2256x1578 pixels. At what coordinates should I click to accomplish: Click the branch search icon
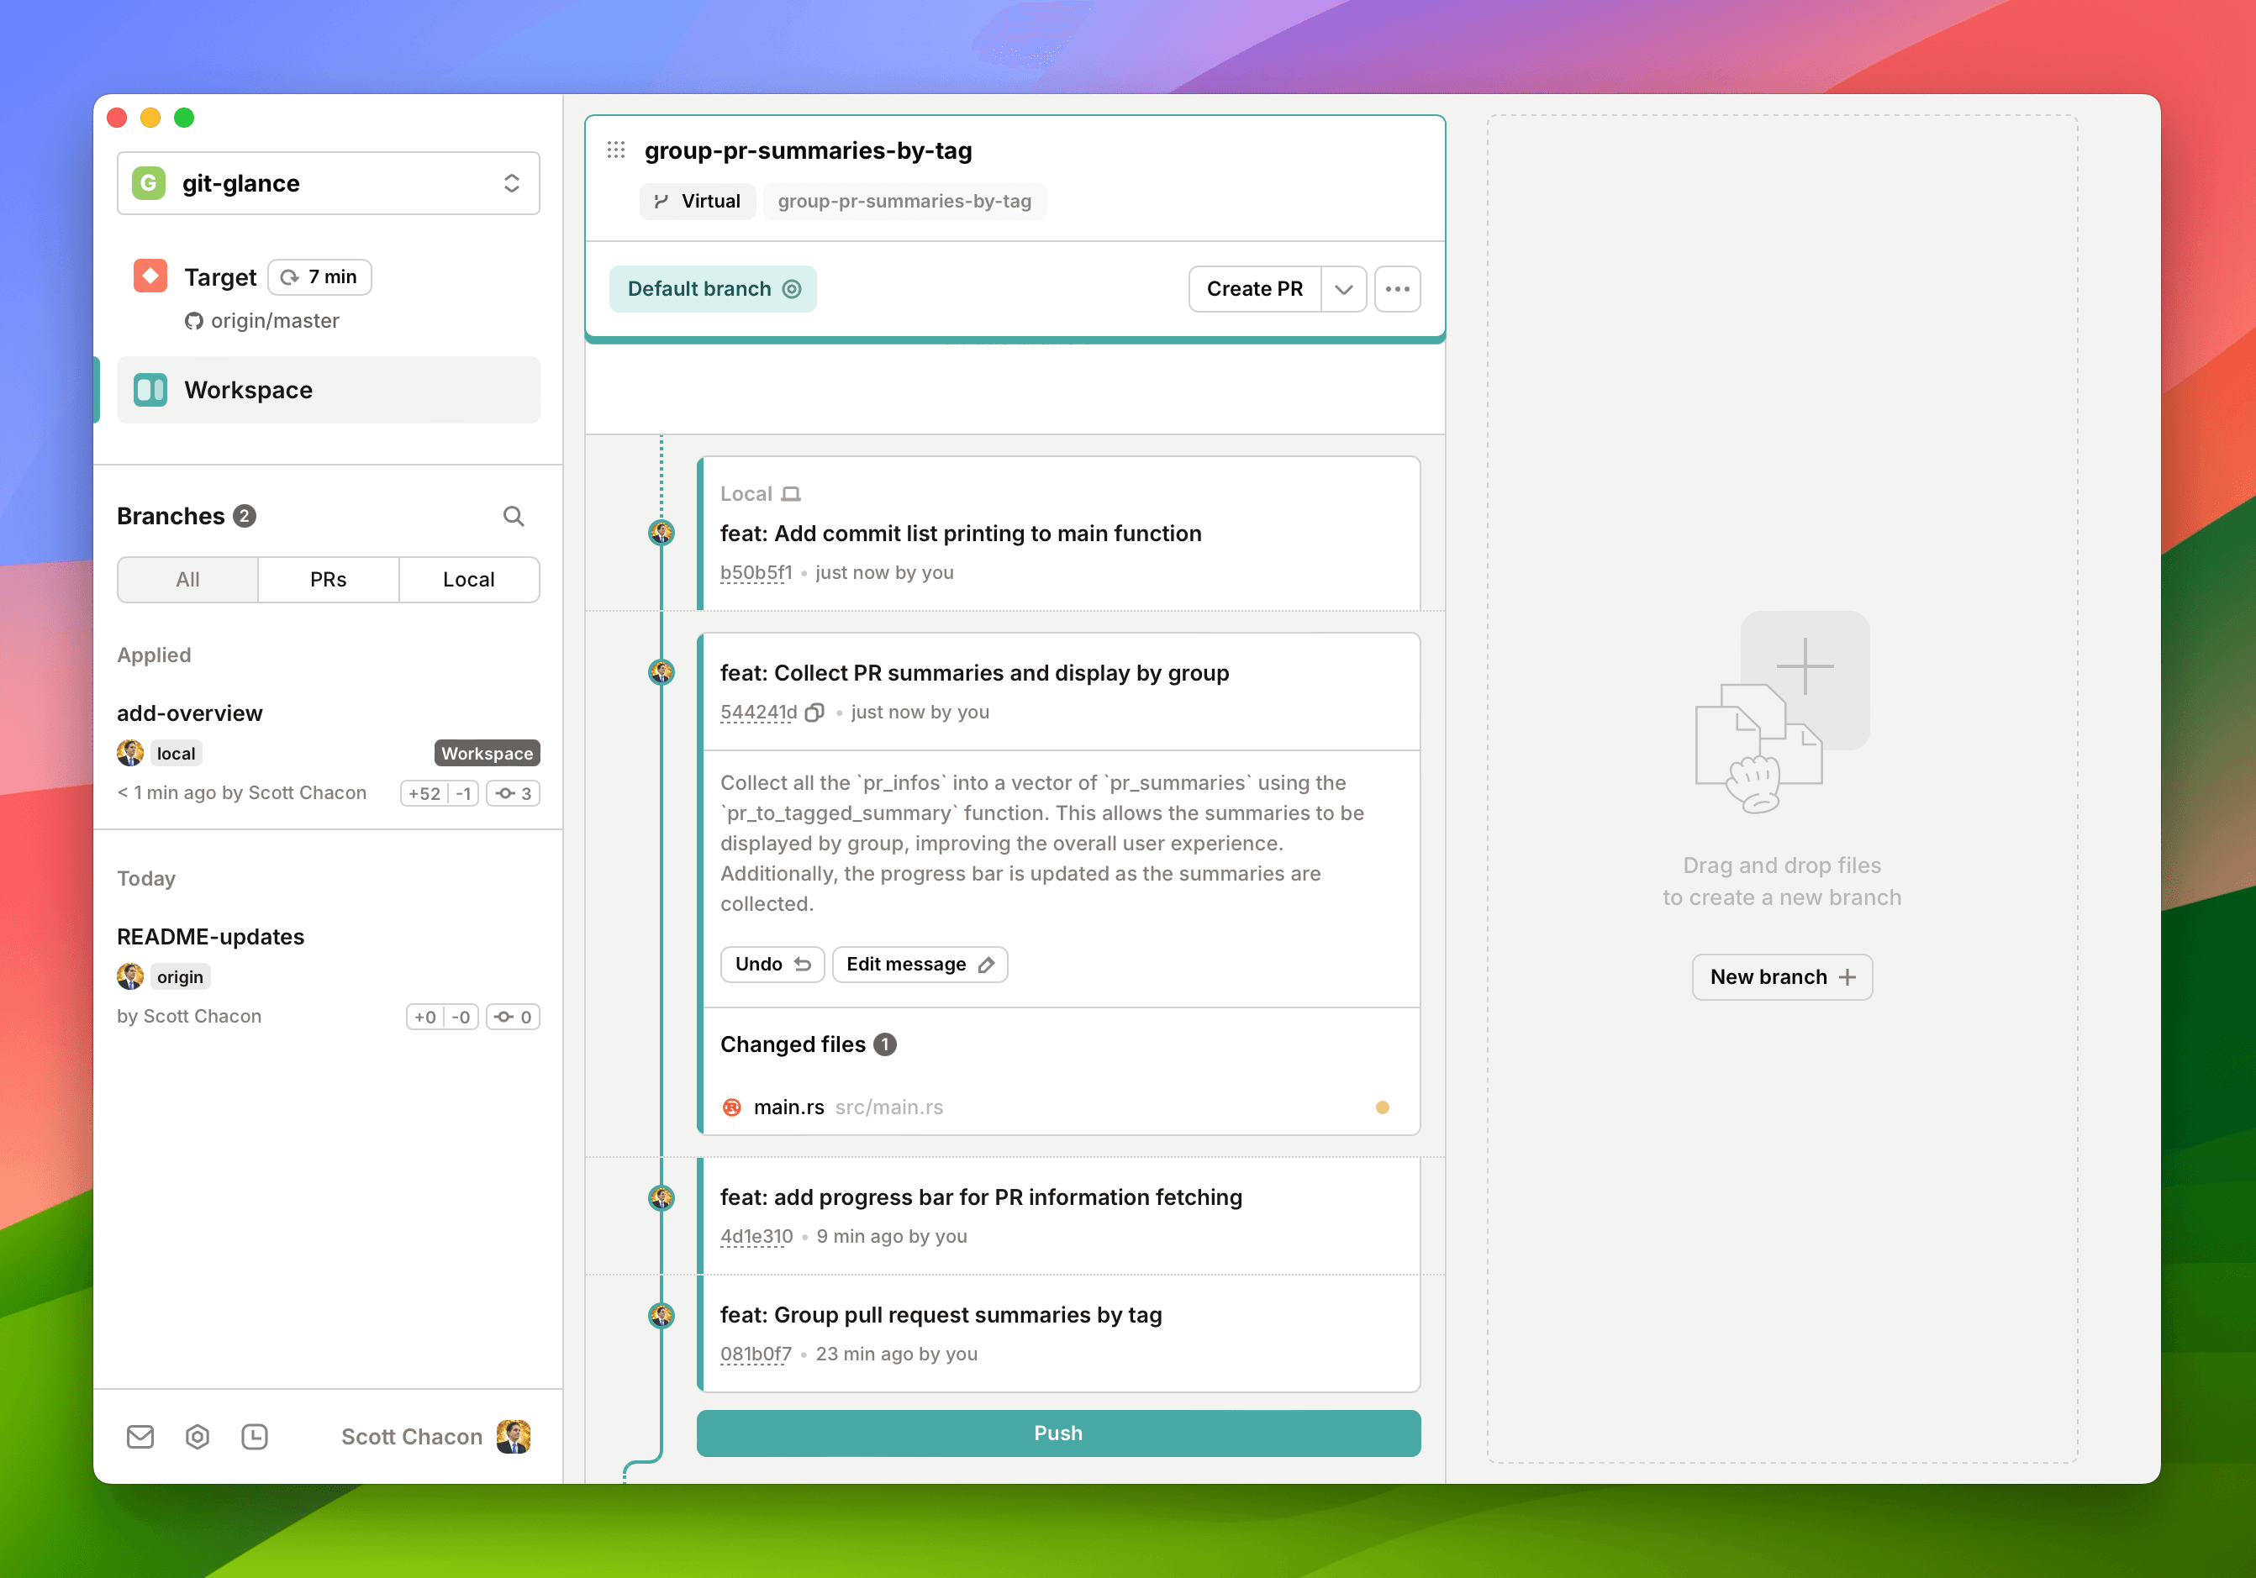514,516
